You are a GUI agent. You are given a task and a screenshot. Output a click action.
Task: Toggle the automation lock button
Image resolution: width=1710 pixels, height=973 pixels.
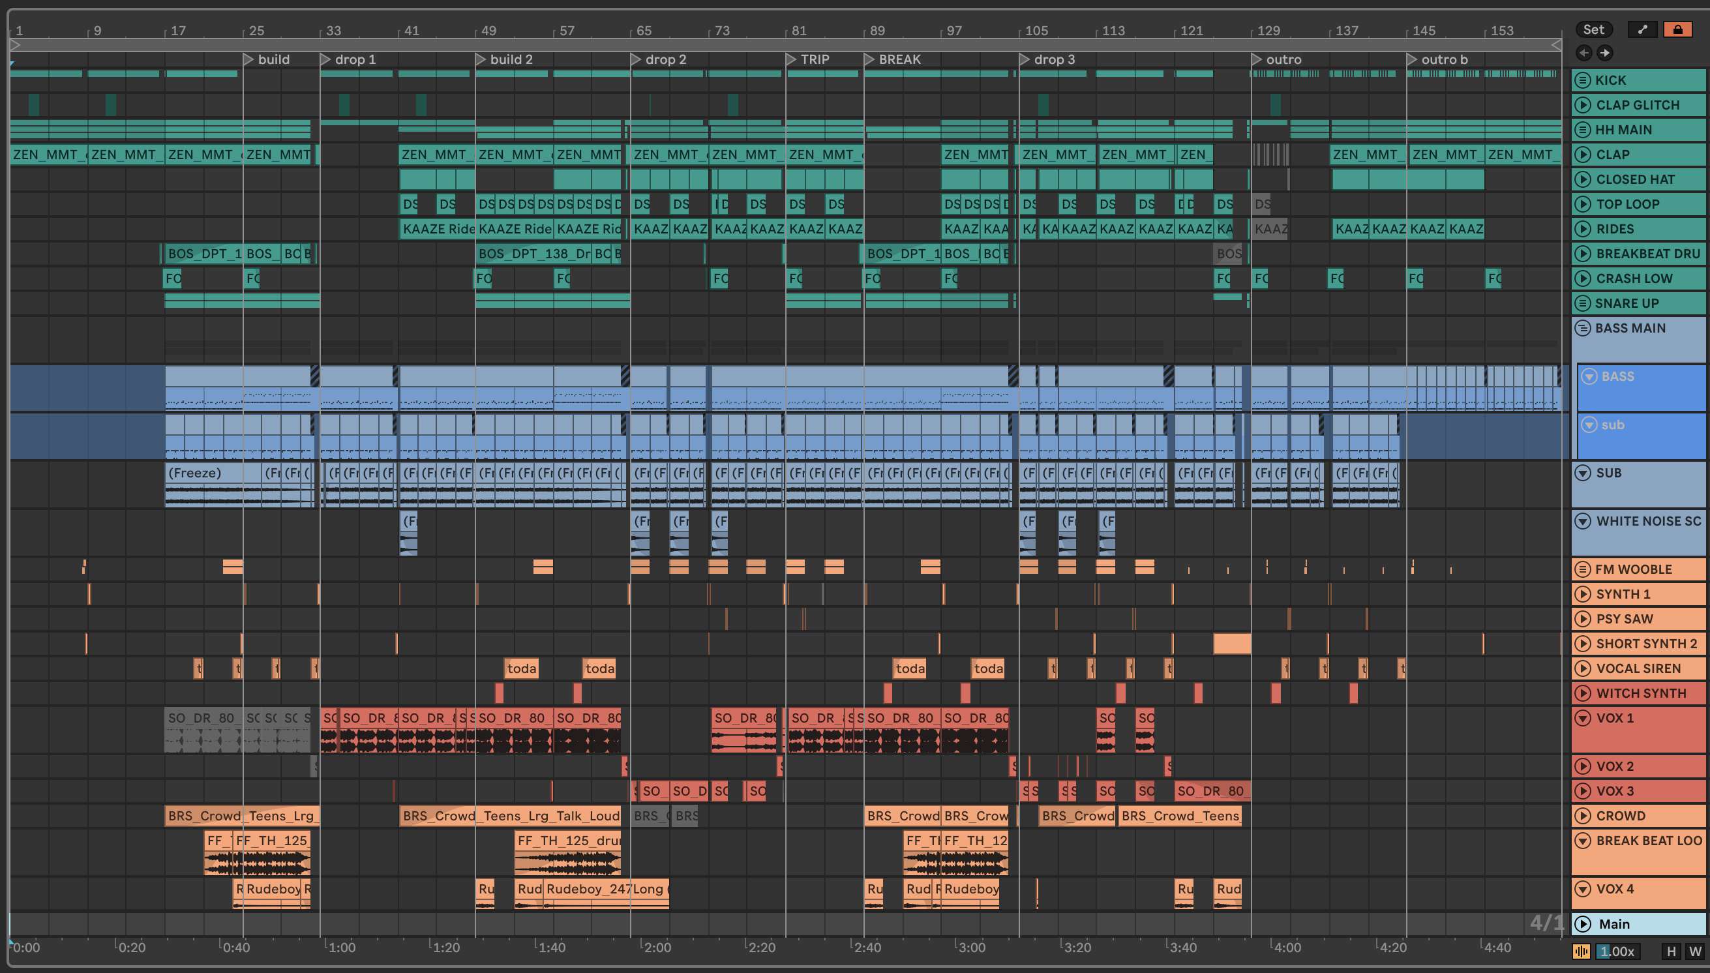(x=1677, y=29)
